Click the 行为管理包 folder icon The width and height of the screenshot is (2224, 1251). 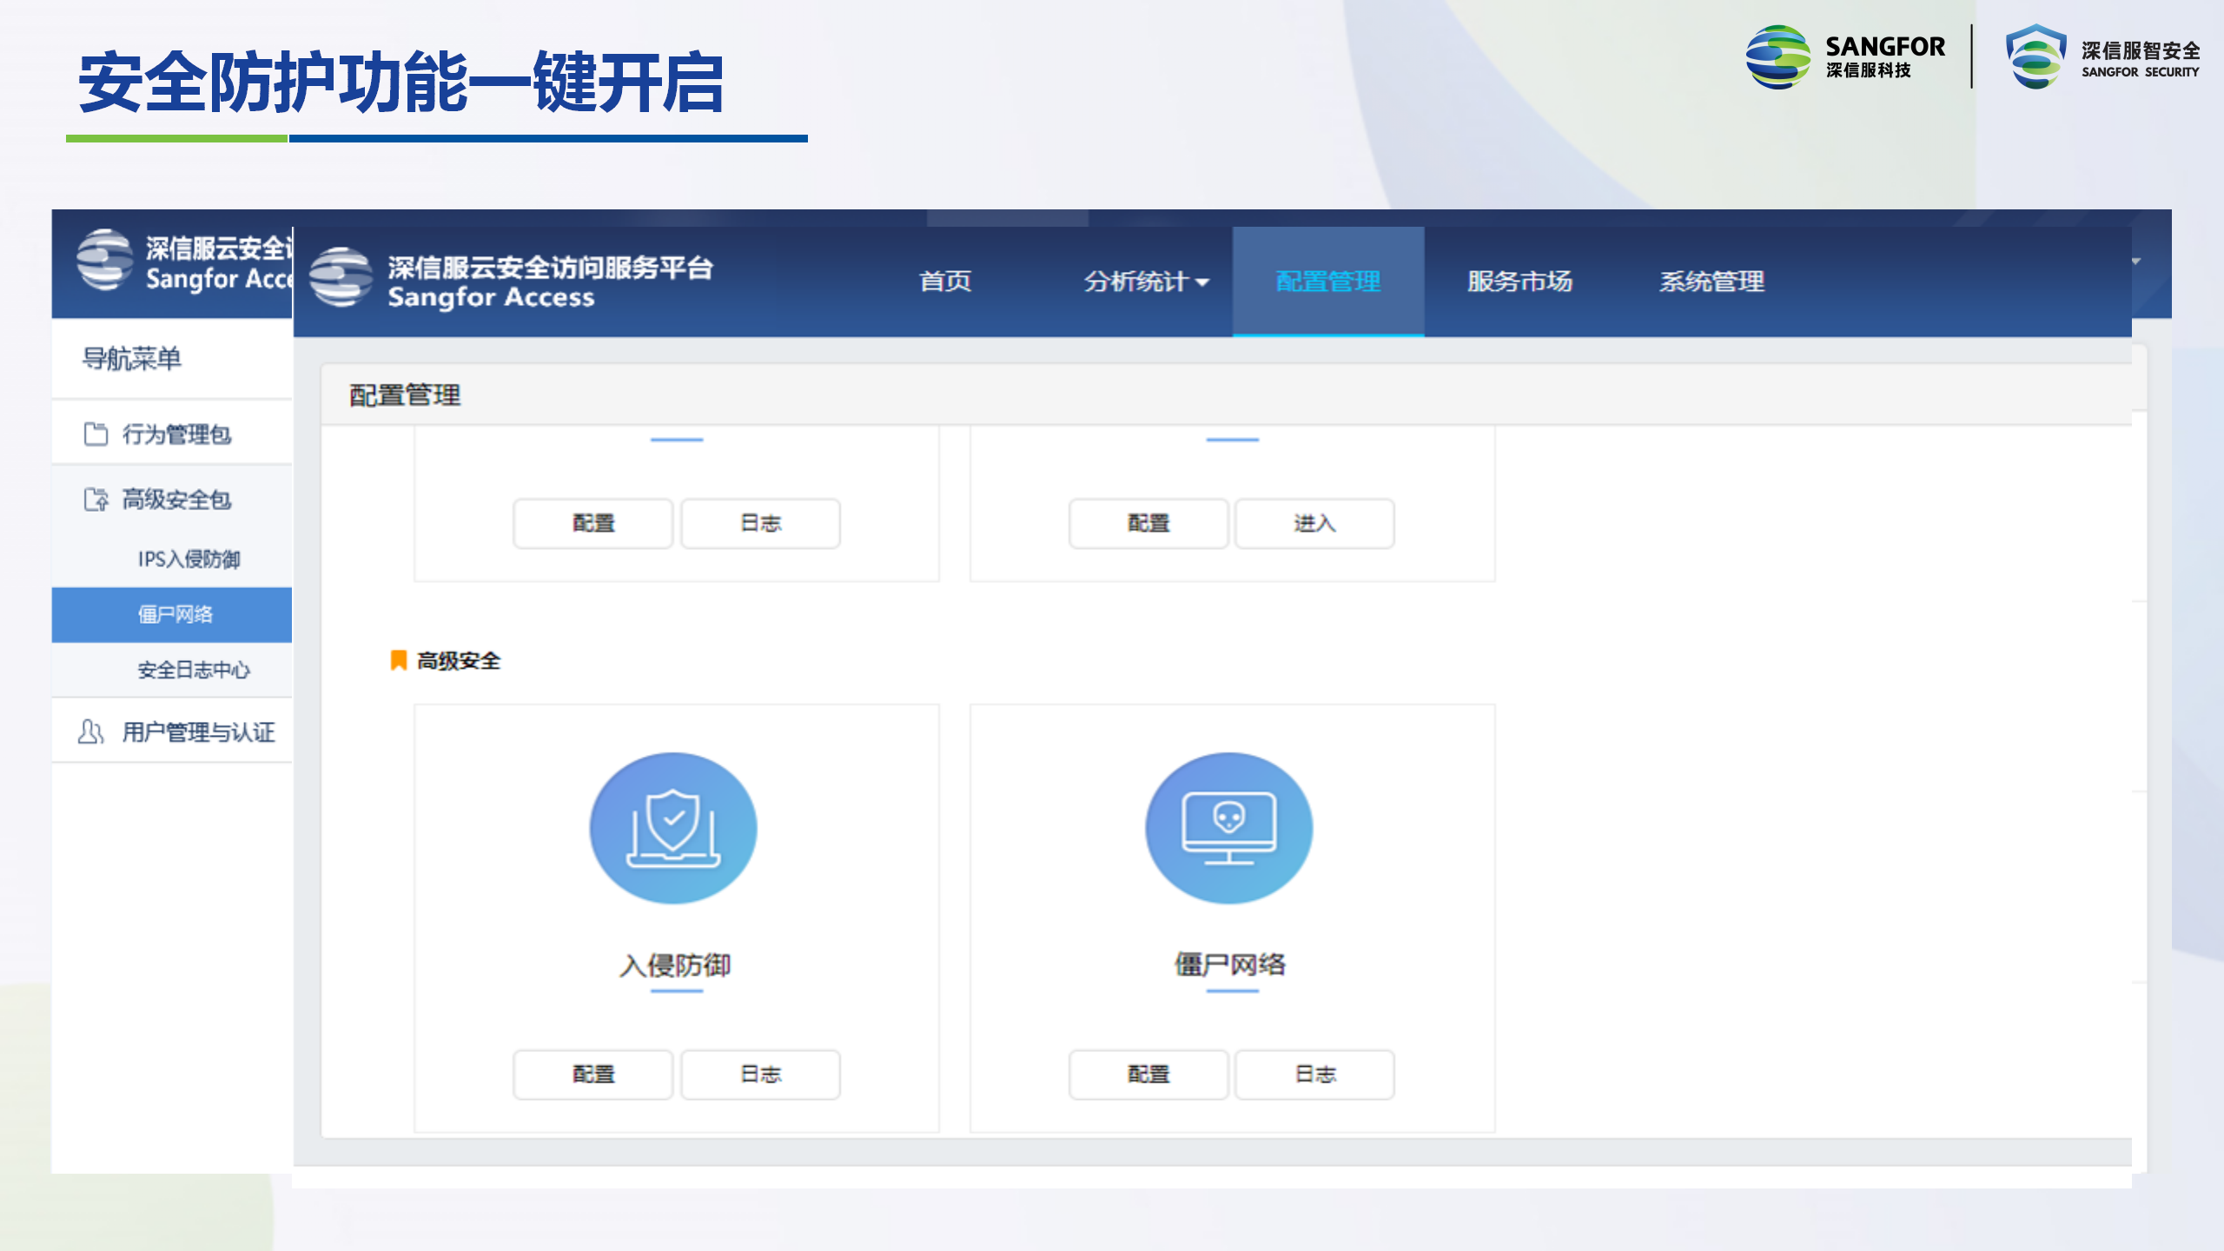(96, 434)
